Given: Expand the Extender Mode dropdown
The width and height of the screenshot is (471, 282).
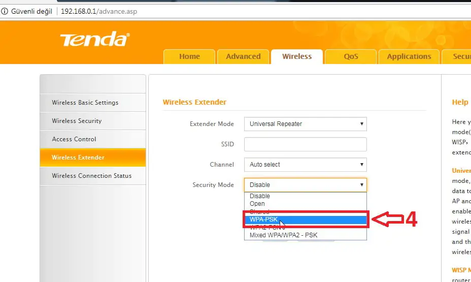Looking at the screenshot, I should click(305, 124).
